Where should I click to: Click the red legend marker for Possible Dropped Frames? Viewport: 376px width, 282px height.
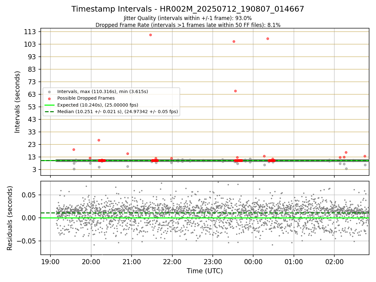[49, 98]
